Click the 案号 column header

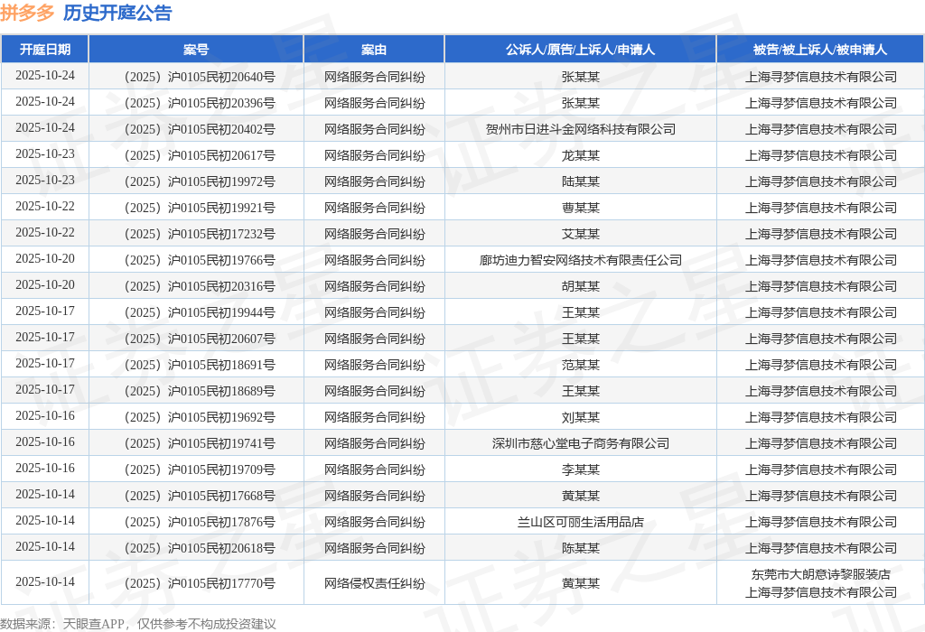[x=196, y=50]
